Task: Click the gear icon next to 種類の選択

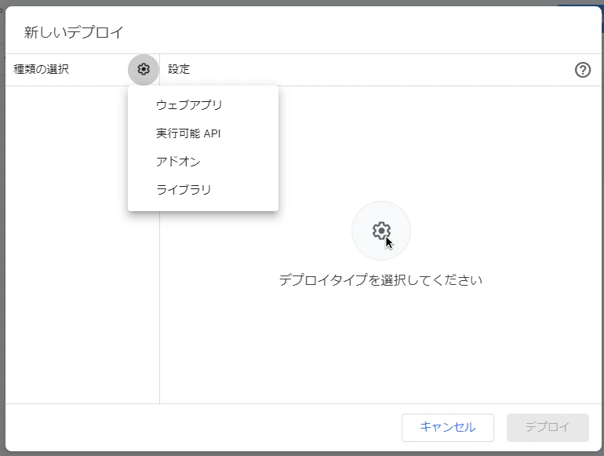Action: point(144,69)
